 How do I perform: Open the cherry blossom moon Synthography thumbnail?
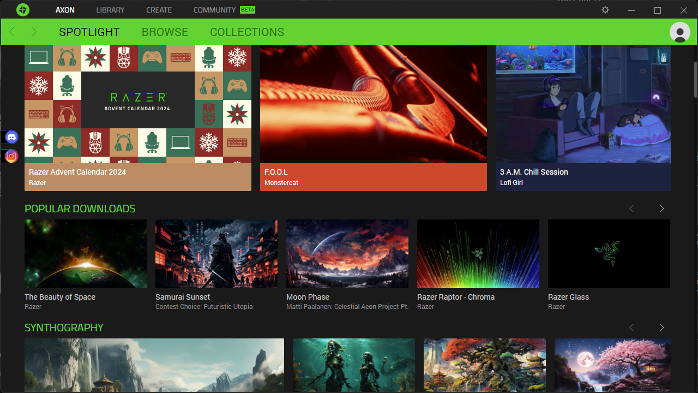coord(612,365)
